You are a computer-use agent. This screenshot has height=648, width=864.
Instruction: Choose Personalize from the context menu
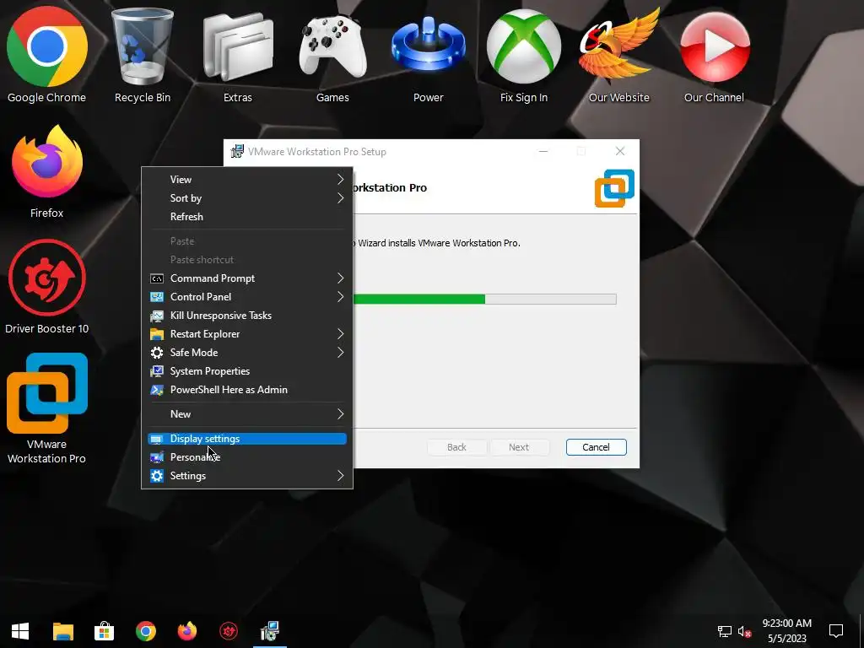click(x=247, y=457)
